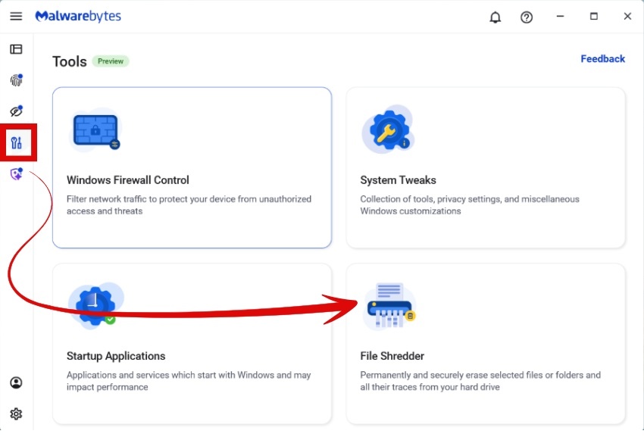This screenshot has height=437, width=644.
Task: Open the Windows Firewall Control card
Action: pyautogui.click(x=192, y=167)
